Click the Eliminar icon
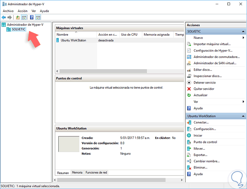Viewport: 247px width, 189px height. tap(189, 167)
